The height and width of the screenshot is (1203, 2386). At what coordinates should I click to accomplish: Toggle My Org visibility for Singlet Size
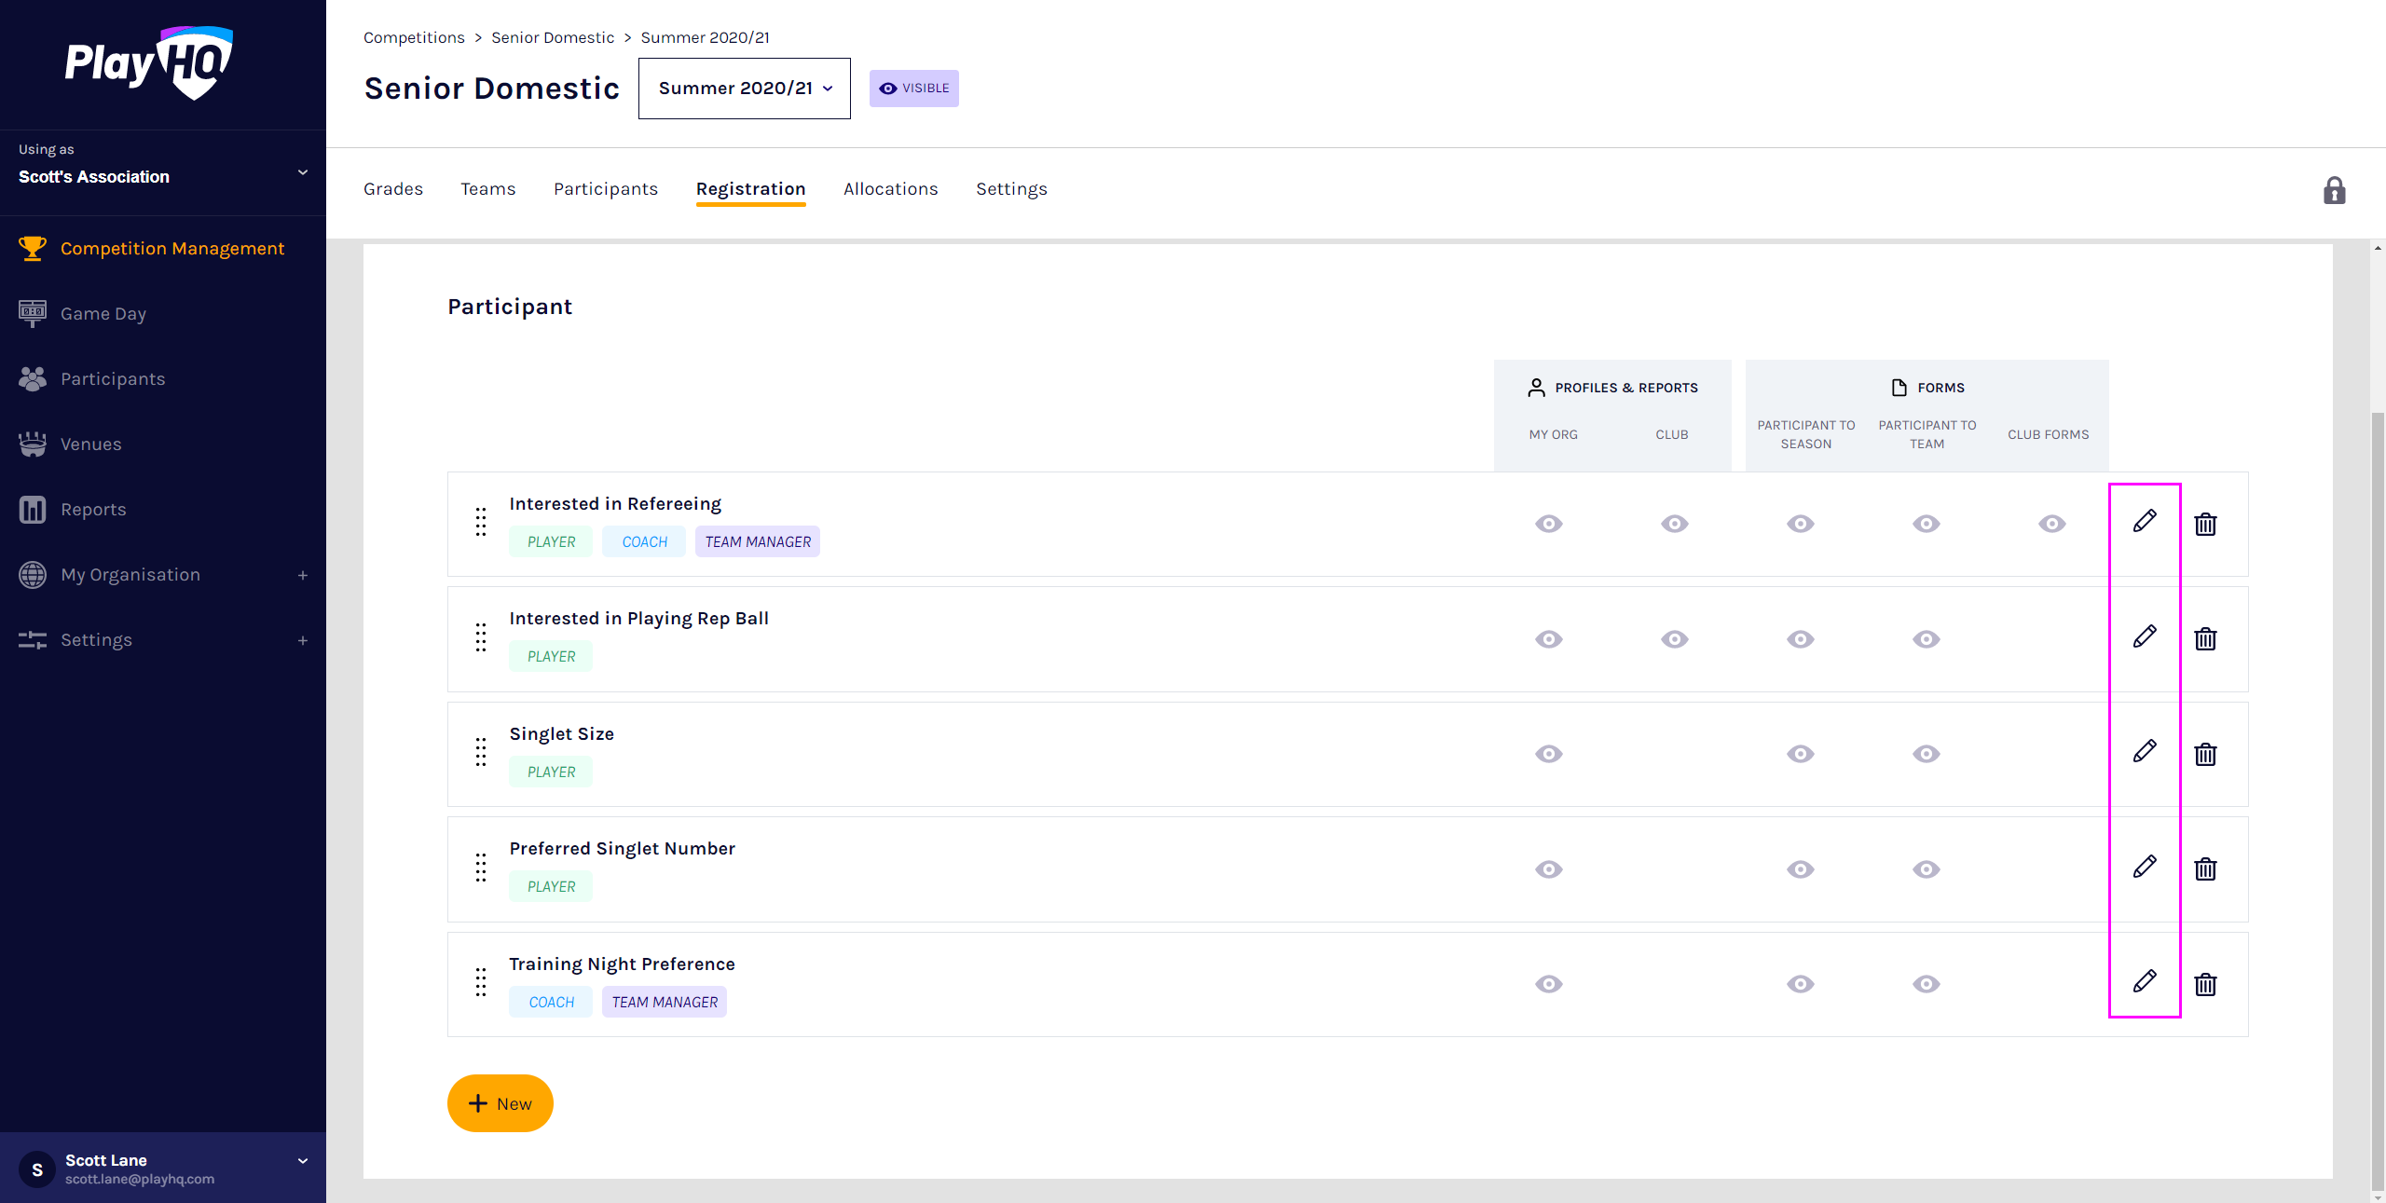coord(1549,754)
